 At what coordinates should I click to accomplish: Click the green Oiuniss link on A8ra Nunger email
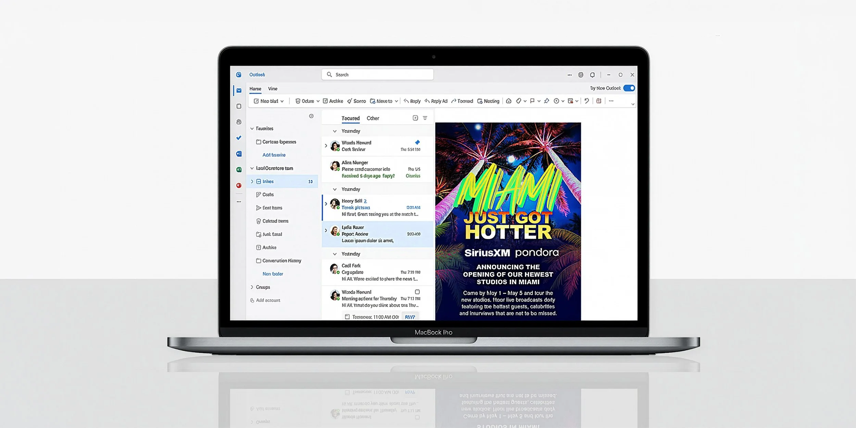(413, 176)
